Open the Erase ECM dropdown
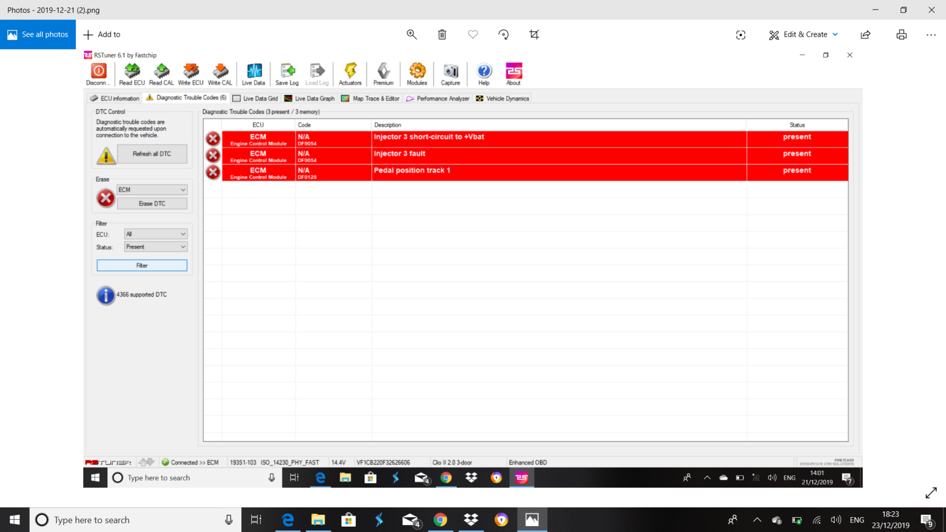This screenshot has width=946, height=532. 152,190
